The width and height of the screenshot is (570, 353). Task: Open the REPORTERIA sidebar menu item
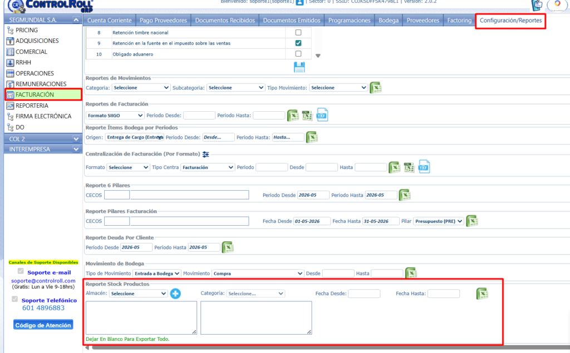(32, 106)
